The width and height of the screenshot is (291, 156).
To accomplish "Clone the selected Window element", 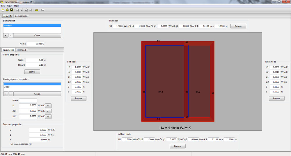I will (37, 35).
